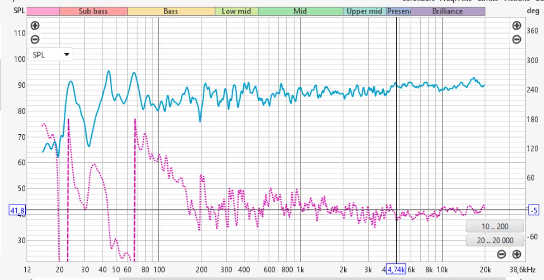Click the 38,6kHz axis end label

click(x=522, y=269)
